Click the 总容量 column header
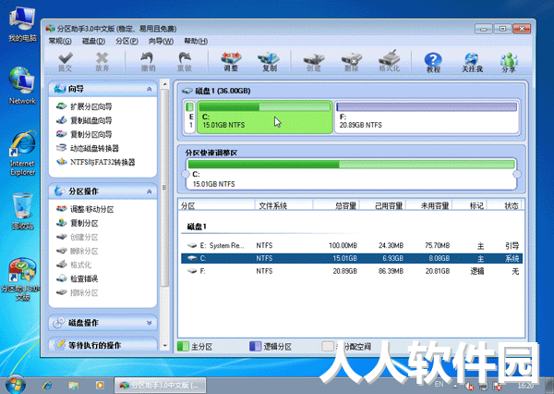 tap(336, 205)
